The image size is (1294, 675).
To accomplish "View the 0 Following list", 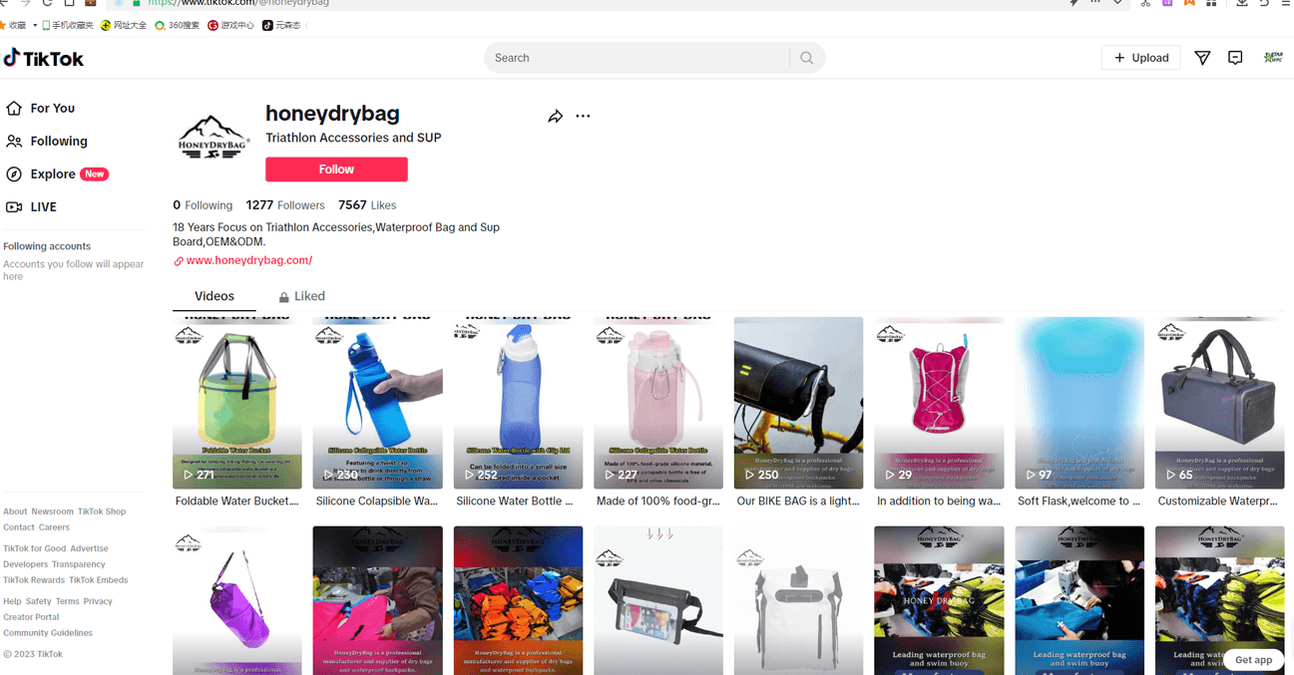I will [203, 205].
